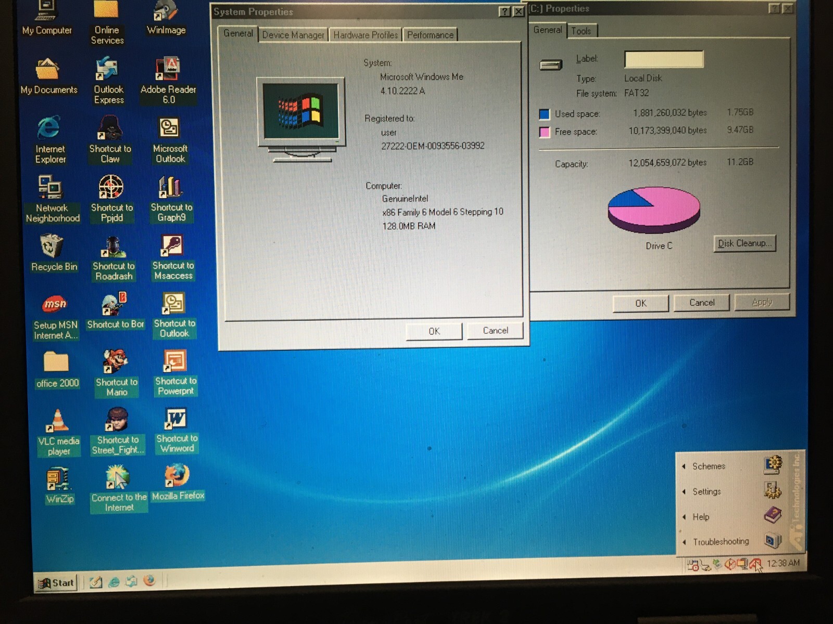Click the Apply button in C: Properties

(762, 302)
